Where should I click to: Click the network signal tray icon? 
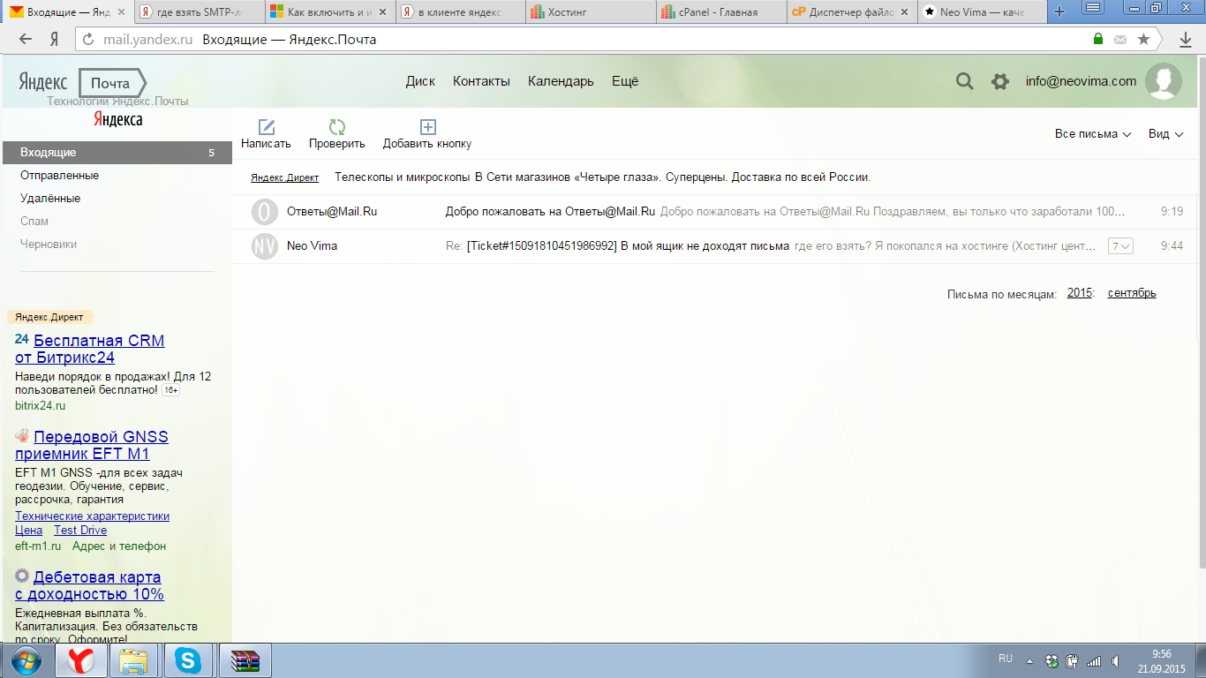pyautogui.click(x=1094, y=660)
